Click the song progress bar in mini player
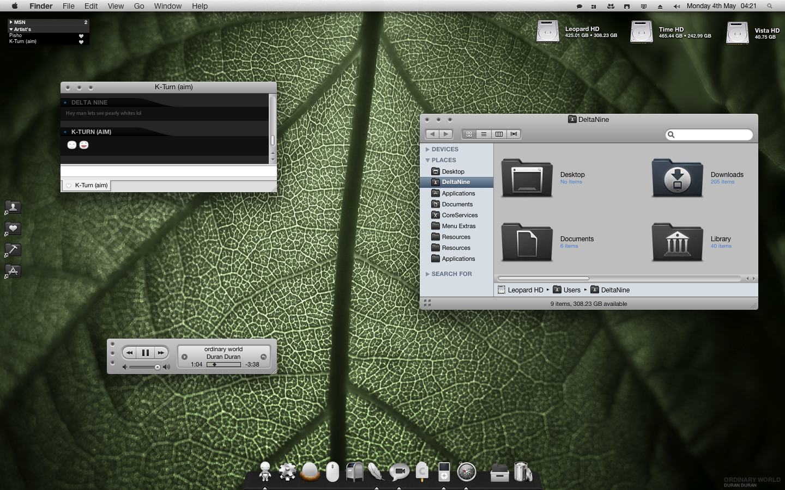Viewport: 785px width, 490px height. (224, 364)
